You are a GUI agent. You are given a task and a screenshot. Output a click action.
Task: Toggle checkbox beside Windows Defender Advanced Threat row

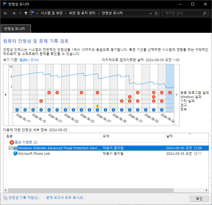pyautogui.click(x=10, y=148)
